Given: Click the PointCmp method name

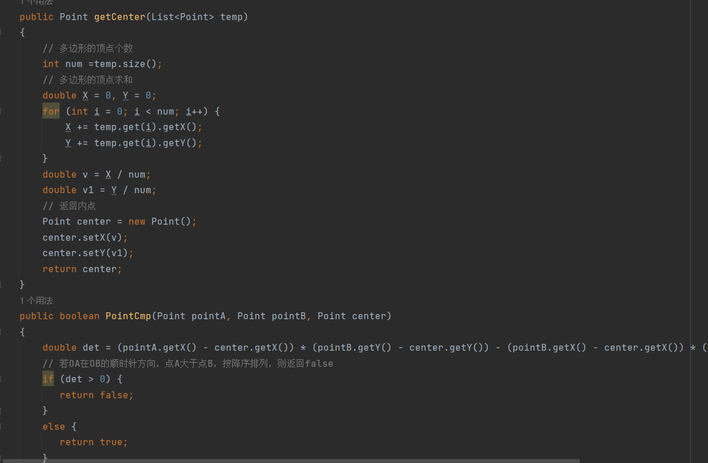Looking at the screenshot, I should click(128, 316).
